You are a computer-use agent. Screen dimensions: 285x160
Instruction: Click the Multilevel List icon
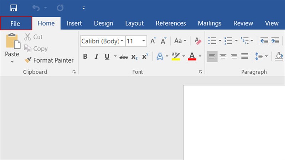[245, 41]
